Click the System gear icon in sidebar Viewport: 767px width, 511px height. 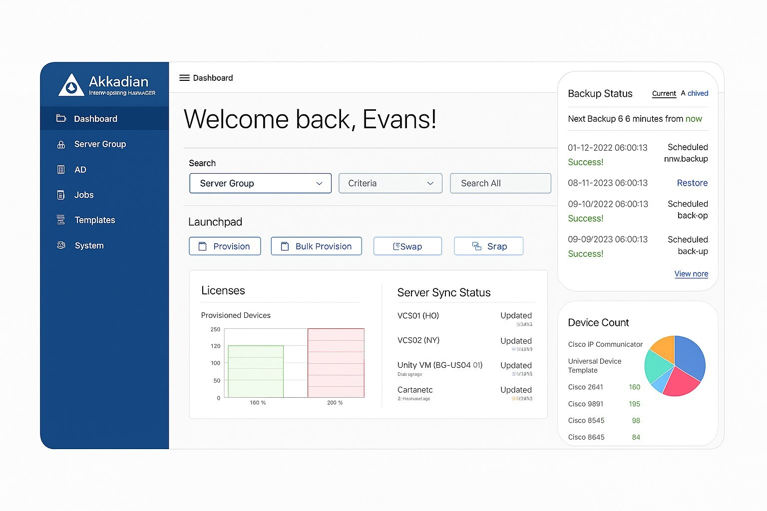[x=61, y=246]
